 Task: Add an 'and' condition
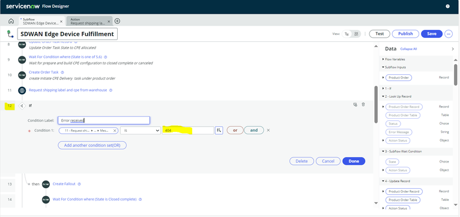(x=254, y=130)
